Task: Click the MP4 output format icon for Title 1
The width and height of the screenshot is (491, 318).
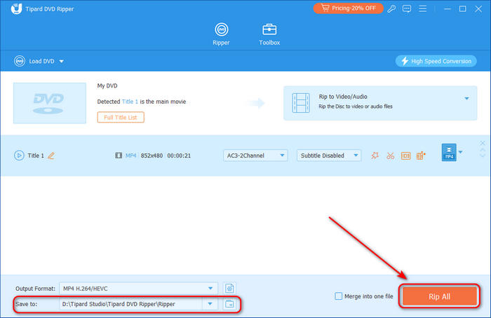Action: (x=449, y=152)
